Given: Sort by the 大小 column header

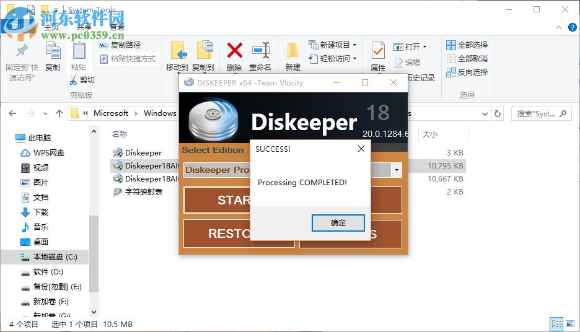Looking at the screenshot, I should pos(430,134).
